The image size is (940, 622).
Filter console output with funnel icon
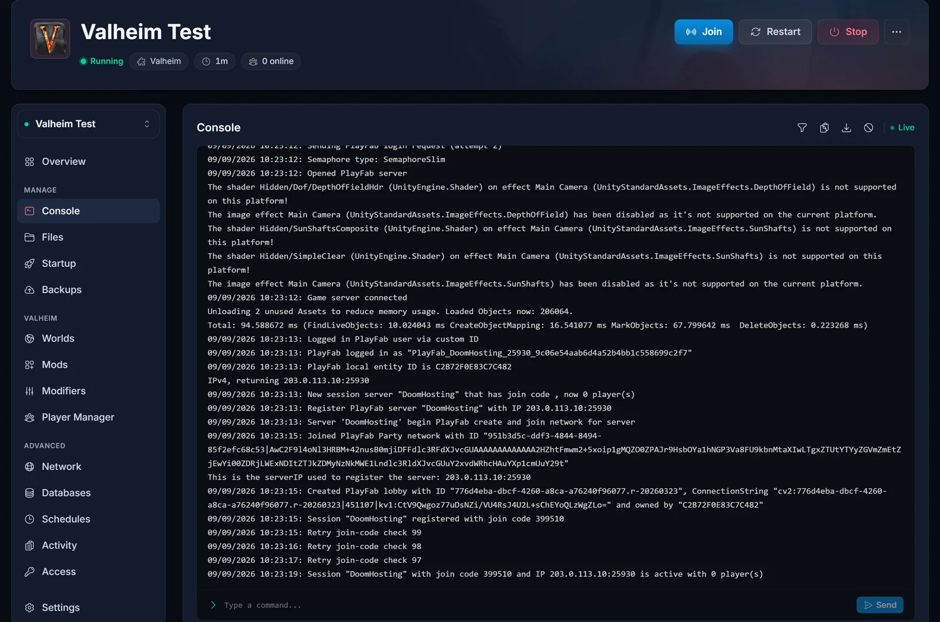(802, 127)
